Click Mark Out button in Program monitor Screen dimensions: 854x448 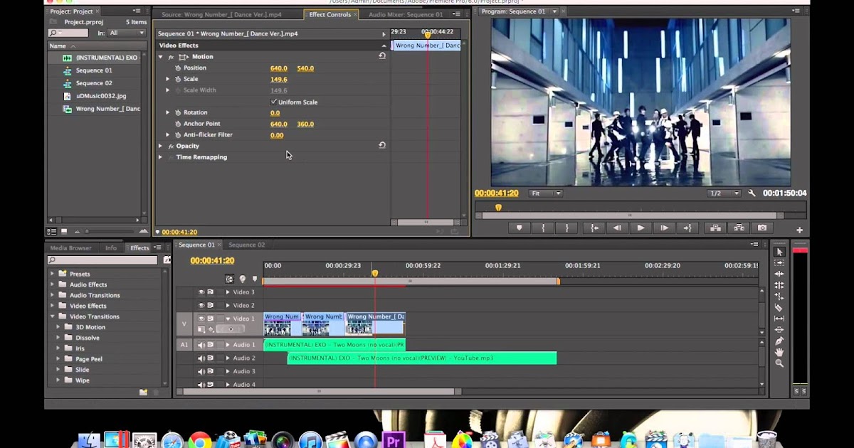(567, 228)
